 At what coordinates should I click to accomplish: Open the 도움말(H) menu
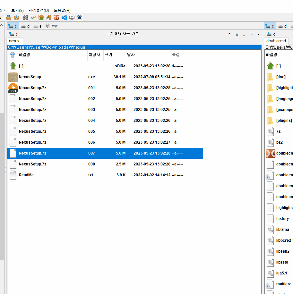coord(62,10)
